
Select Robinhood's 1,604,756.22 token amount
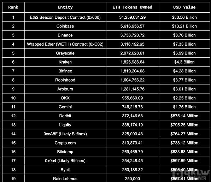[133, 80]
